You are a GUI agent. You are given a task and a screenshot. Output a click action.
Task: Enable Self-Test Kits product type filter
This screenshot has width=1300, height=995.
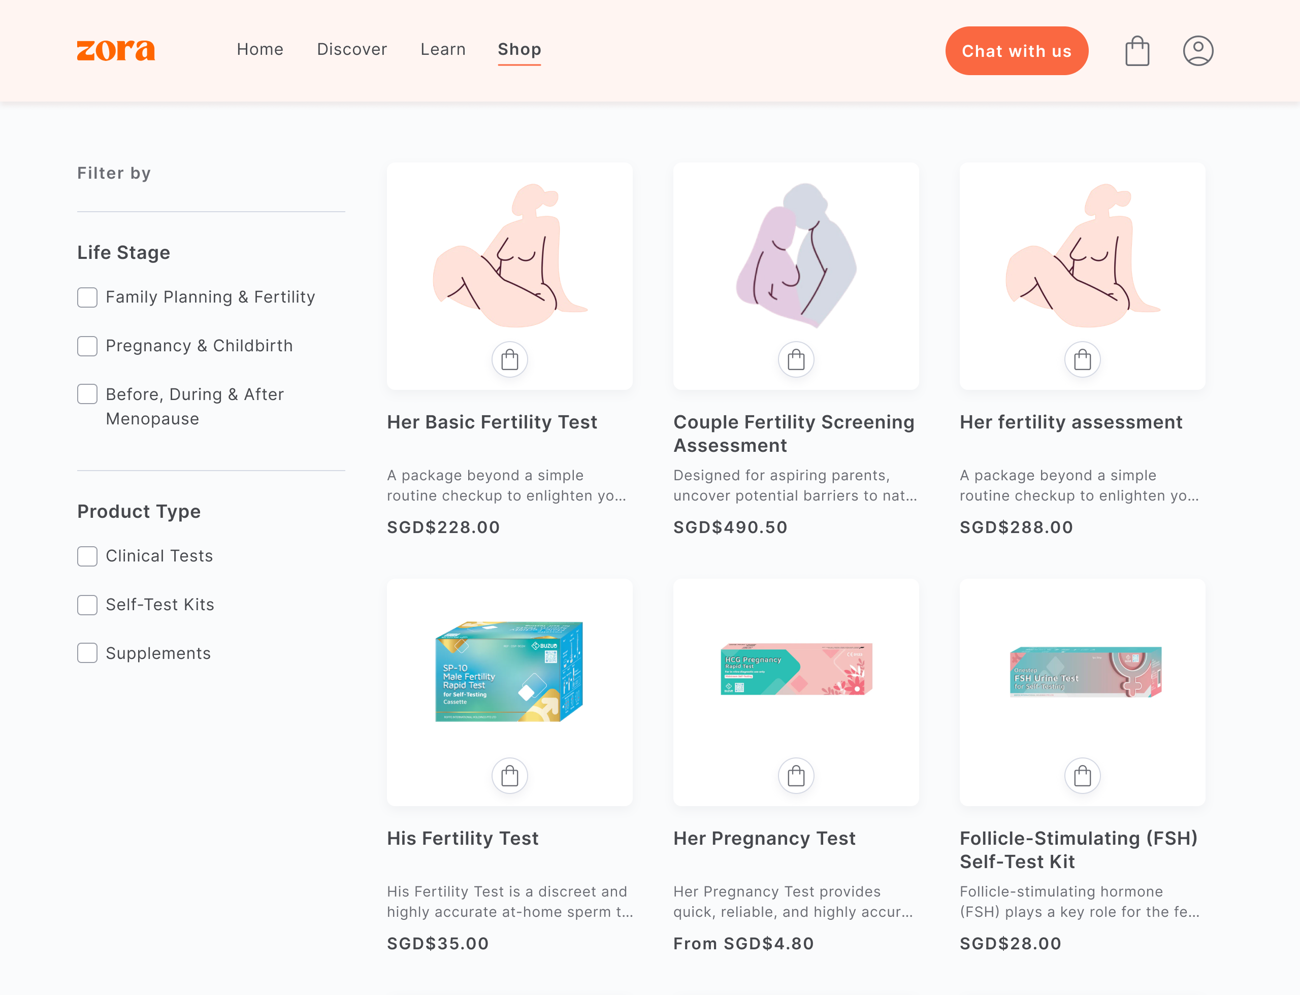point(89,604)
